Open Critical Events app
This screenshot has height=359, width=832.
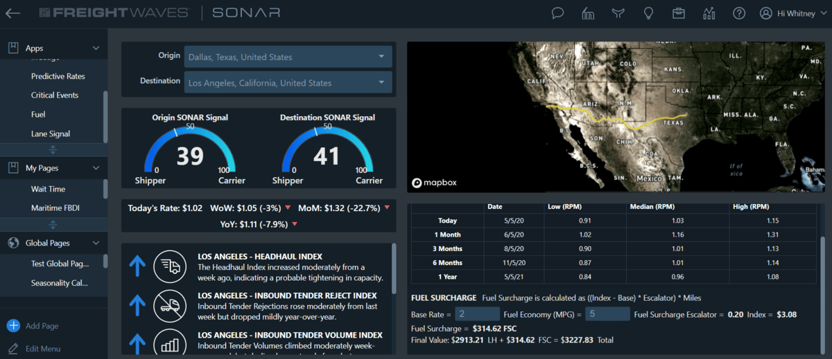coord(55,95)
